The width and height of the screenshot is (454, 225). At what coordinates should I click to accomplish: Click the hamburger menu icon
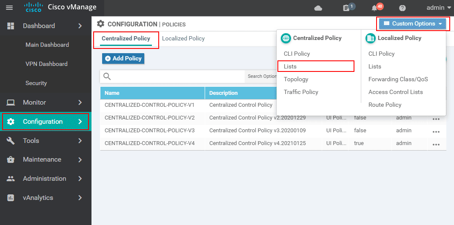(x=9, y=8)
